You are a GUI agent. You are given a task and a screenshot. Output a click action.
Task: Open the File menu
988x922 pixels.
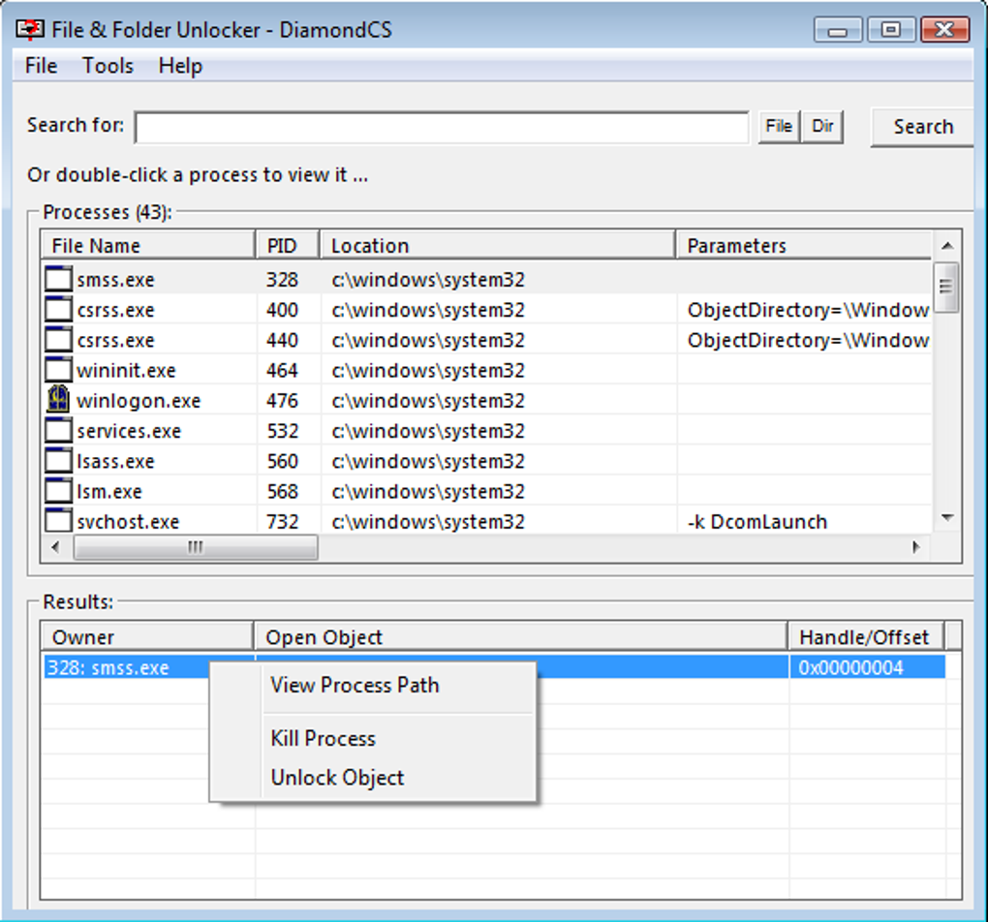41,66
